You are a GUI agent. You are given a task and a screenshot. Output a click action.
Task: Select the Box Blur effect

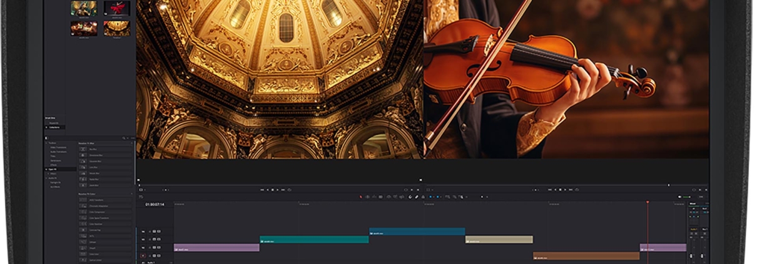106,149
